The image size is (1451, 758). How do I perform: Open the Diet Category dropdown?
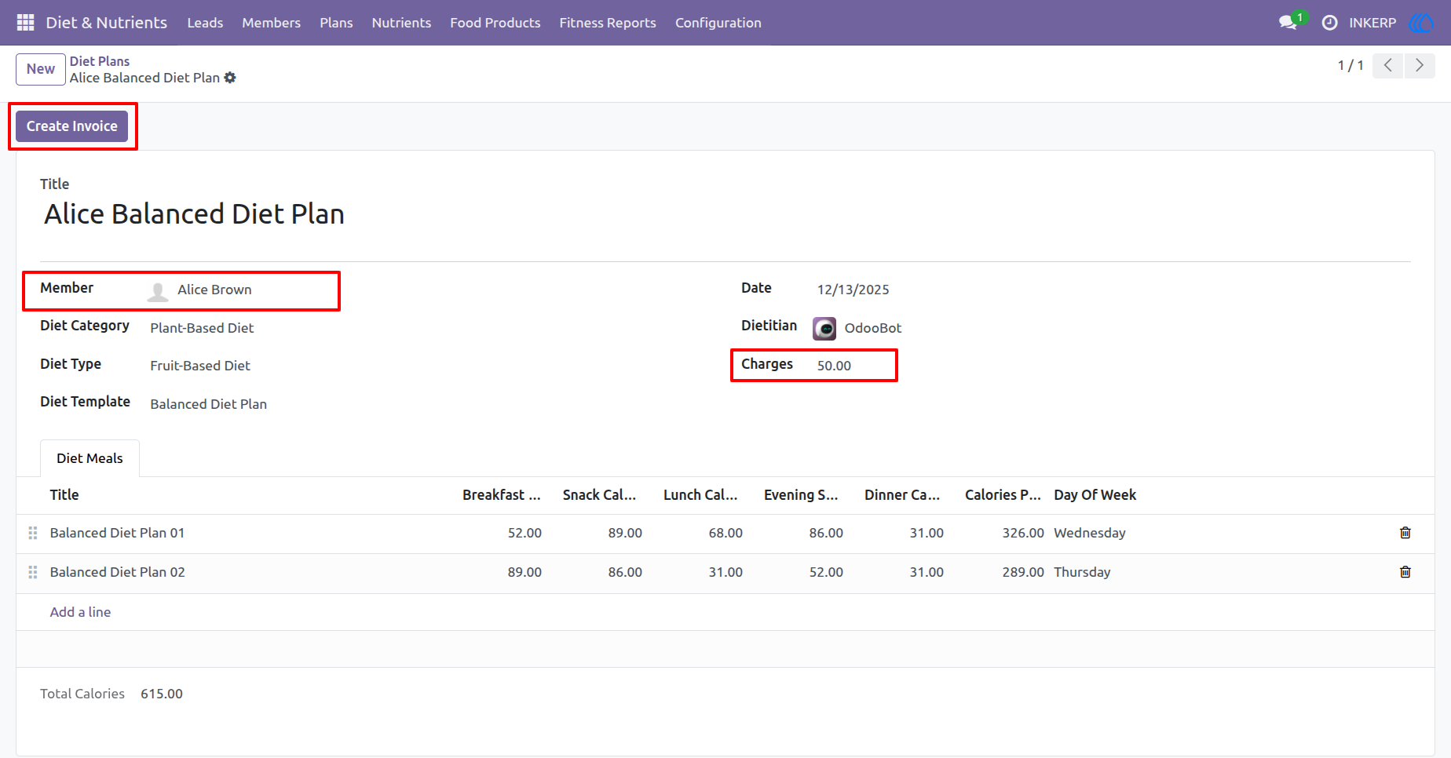202,328
